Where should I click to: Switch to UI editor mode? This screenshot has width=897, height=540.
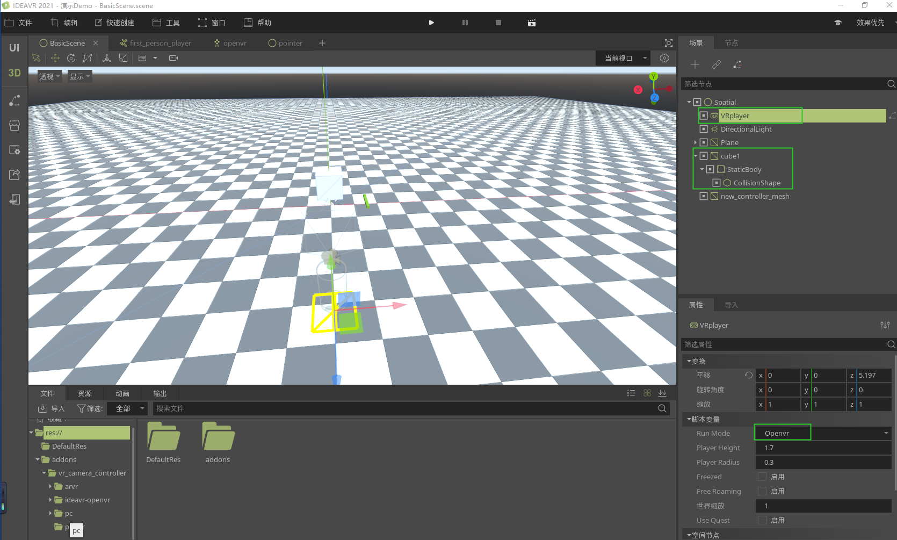[15, 47]
